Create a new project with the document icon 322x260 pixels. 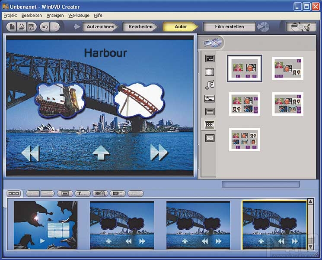pyautogui.click(x=12, y=27)
